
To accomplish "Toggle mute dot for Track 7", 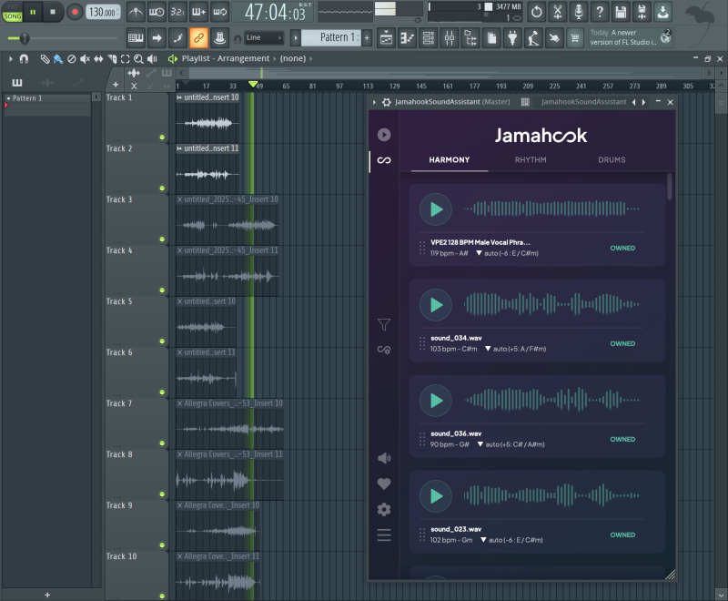I will click(x=162, y=443).
